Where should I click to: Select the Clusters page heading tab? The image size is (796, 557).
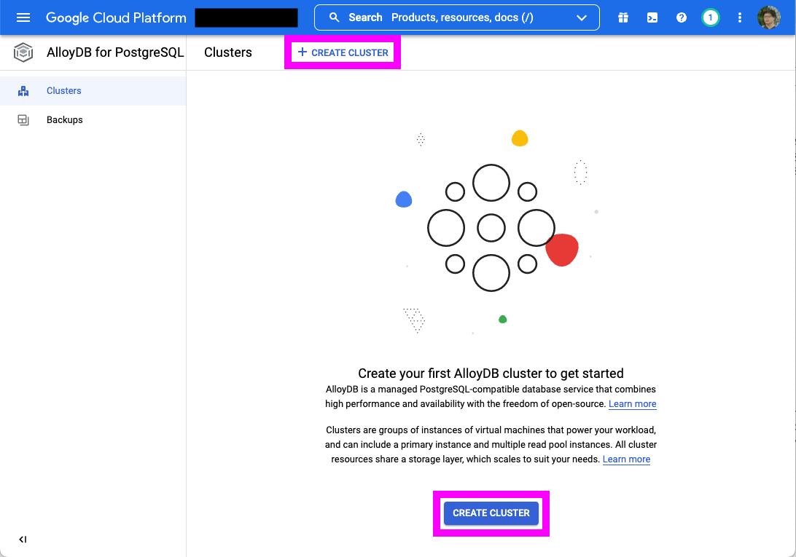227,52
